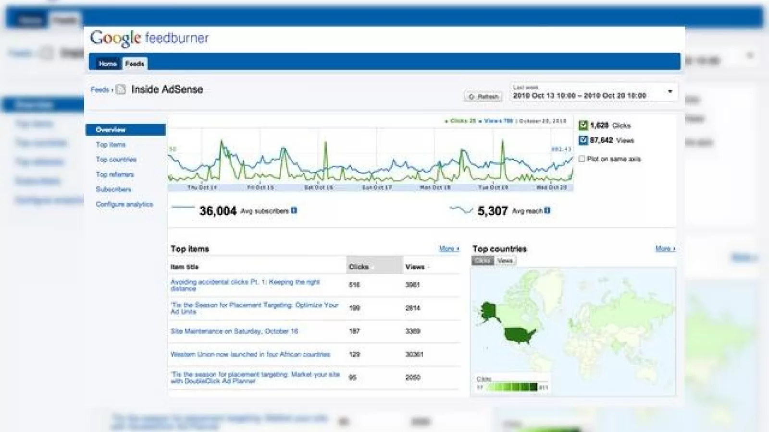The image size is (769, 432).
Task: Click the 36,004 Avg subscribers value
Action: pos(218,211)
